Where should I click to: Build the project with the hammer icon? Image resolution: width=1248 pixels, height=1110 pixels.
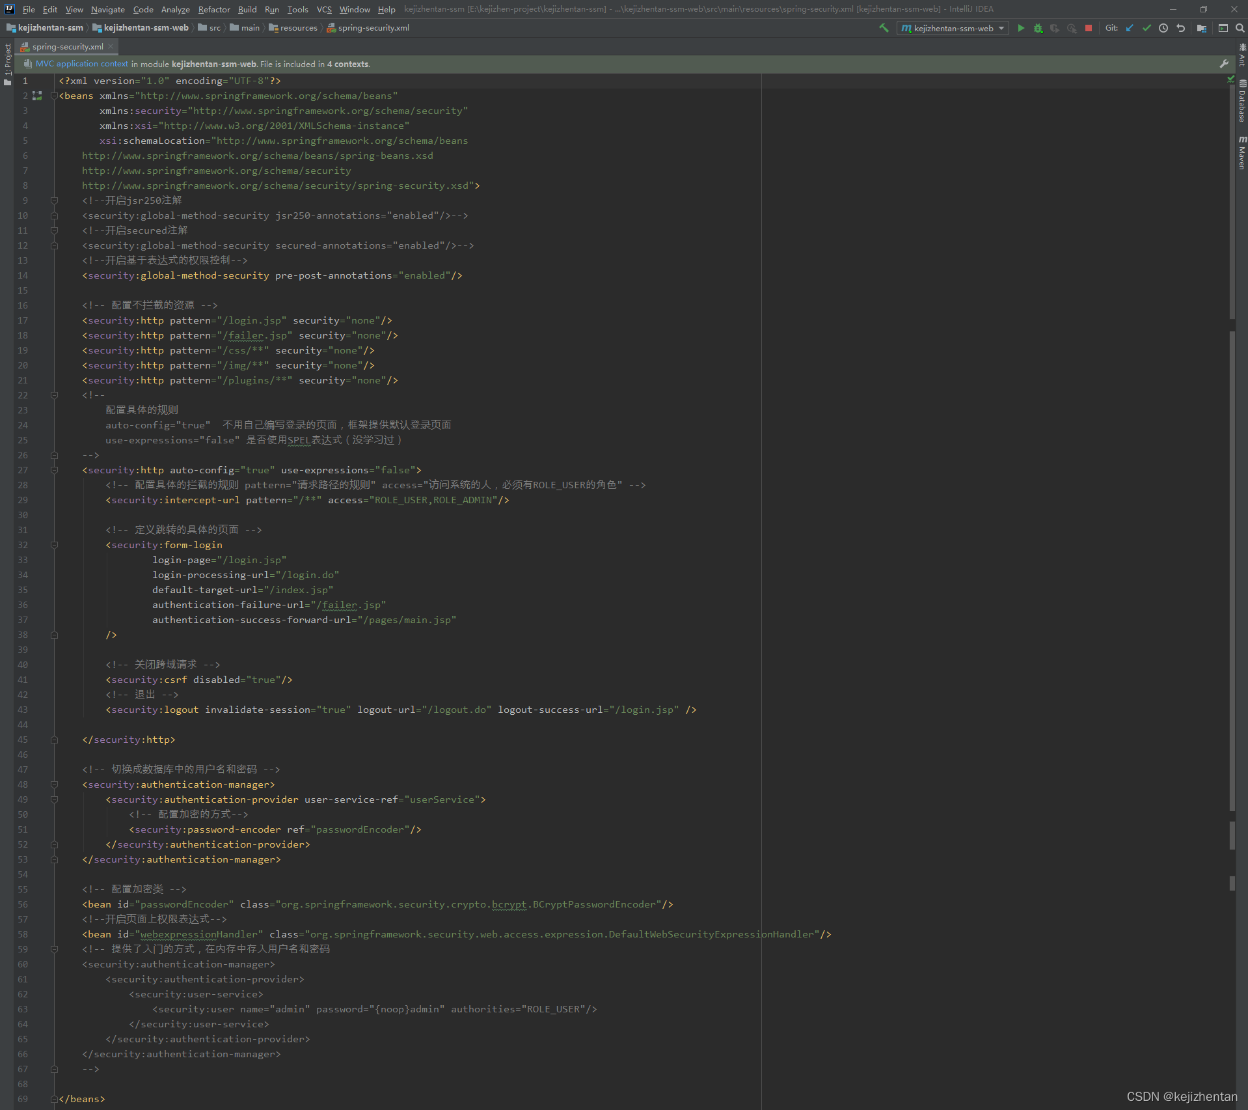pyautogui.click(x=884, y=28)
